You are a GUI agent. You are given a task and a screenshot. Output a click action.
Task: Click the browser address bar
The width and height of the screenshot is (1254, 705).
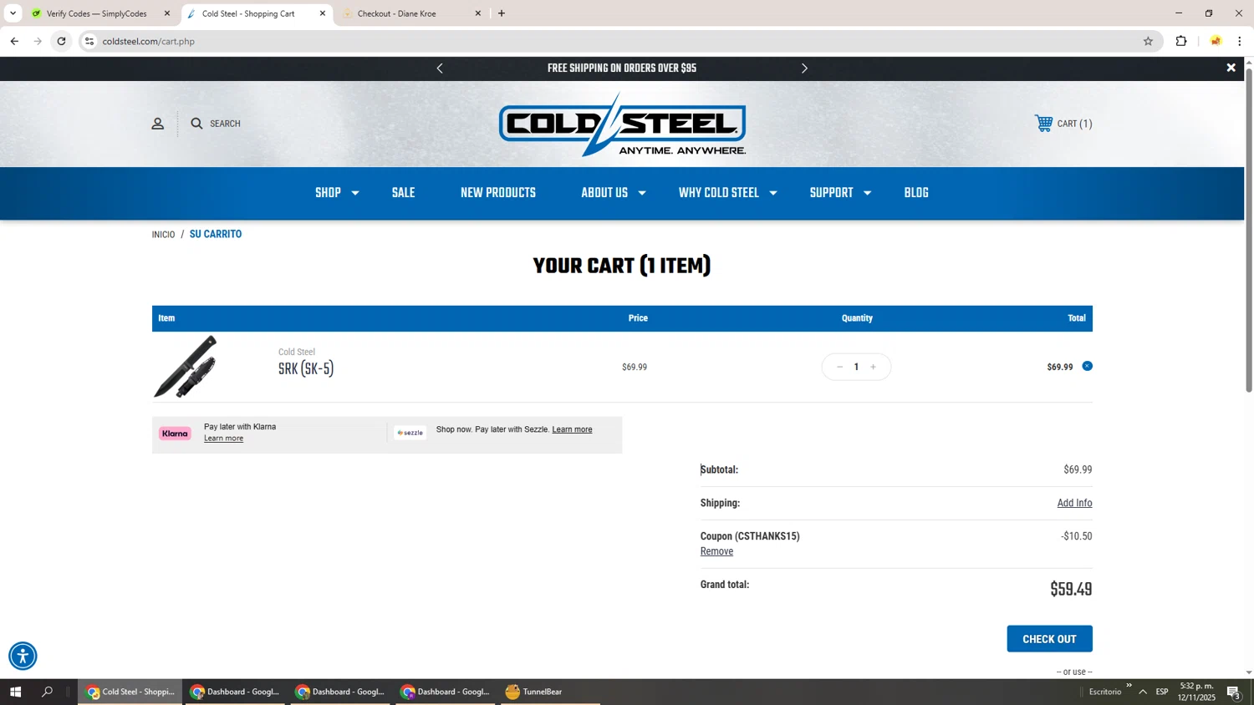click(619, 41)
